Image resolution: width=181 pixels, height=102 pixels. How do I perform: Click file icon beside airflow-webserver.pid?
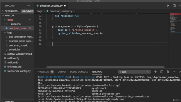5,54
